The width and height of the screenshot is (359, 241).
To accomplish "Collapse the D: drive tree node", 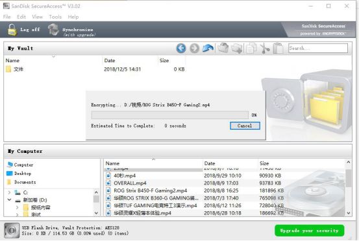I will pos(9,200).
